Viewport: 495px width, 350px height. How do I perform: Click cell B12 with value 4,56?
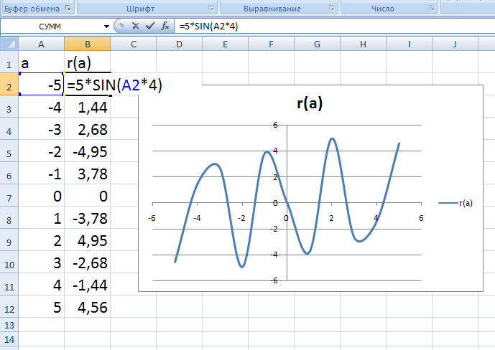tap(88, 306)
